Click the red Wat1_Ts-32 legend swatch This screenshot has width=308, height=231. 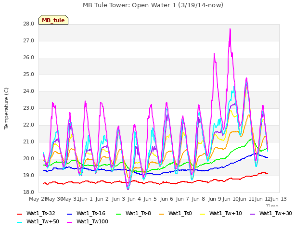[x=20, y=214]
